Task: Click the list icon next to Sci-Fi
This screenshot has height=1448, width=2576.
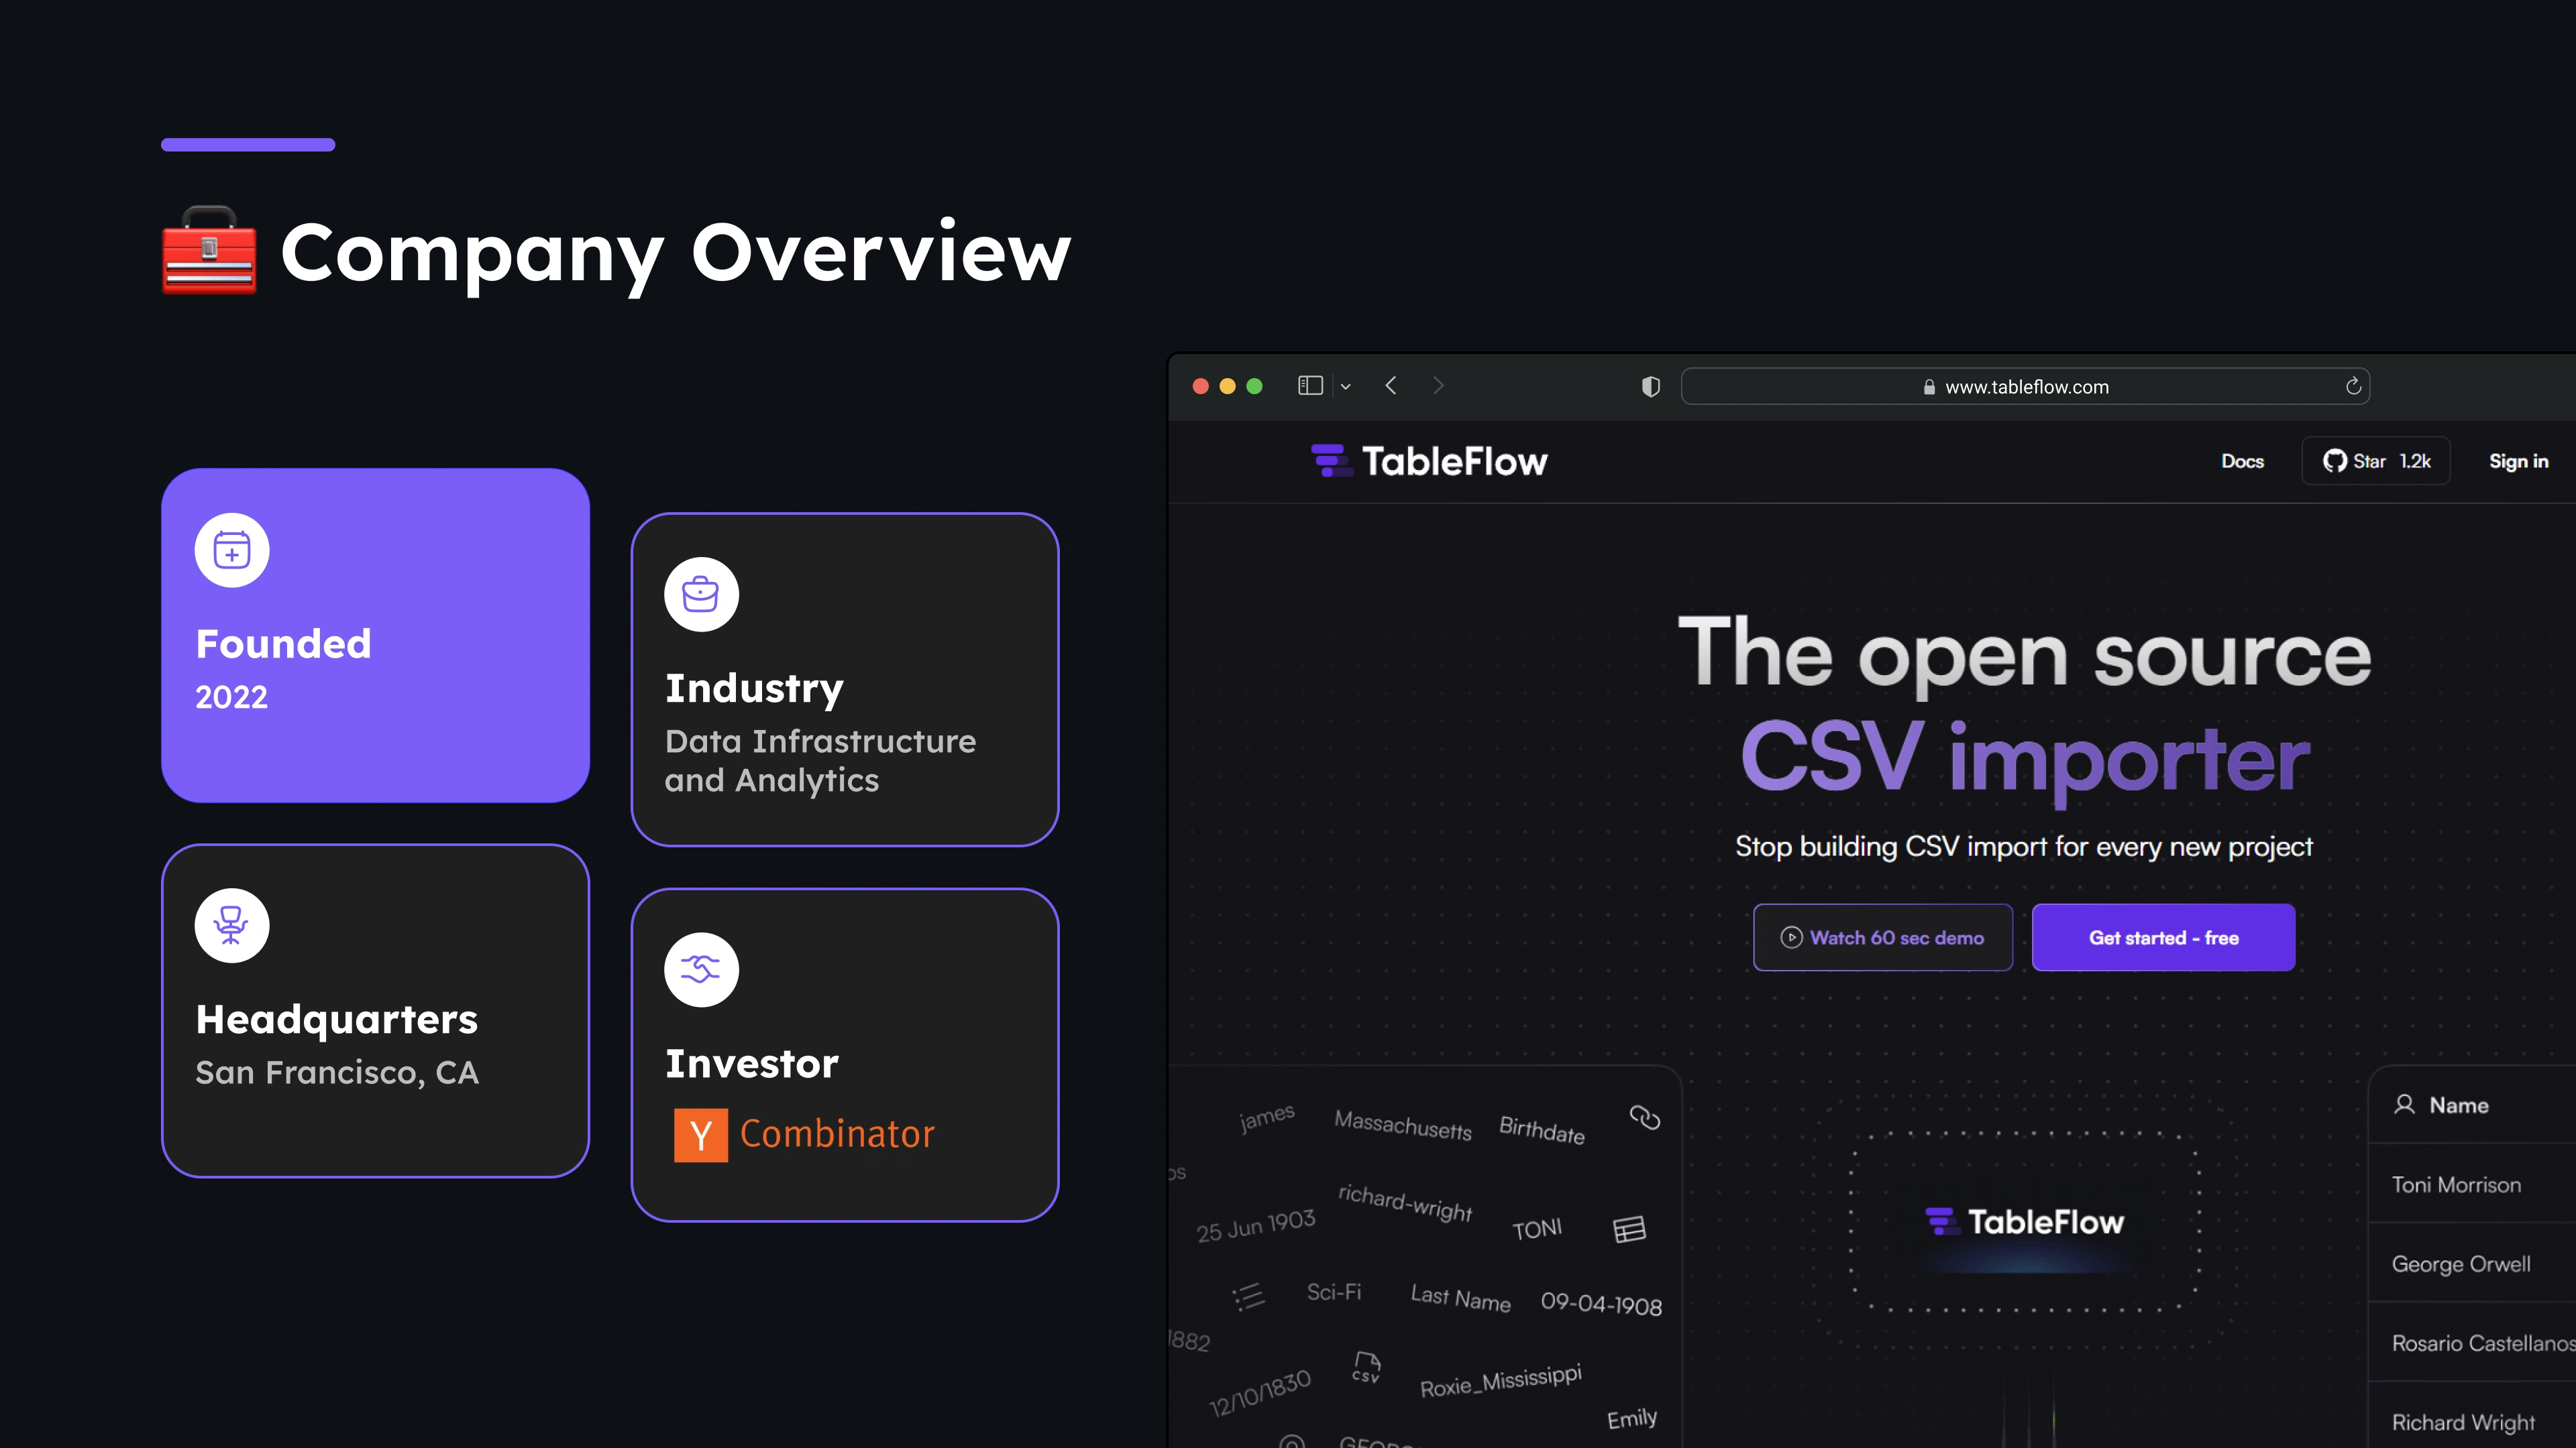Action: pyautogui.click(x=1248, y=1297)
